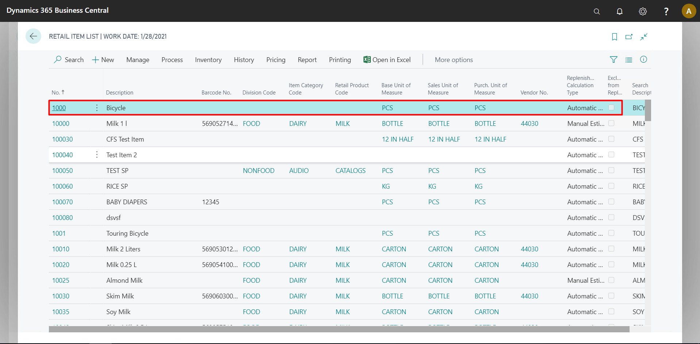The width and height of the screenshot is (700, 344).
Task: Create a New item
Action: pyautogui.click(x=103, y=59)
